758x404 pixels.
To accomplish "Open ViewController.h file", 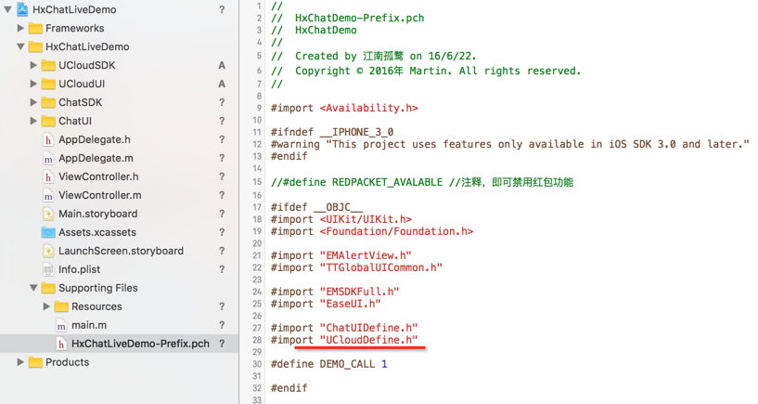I will (x=98, y=176).
